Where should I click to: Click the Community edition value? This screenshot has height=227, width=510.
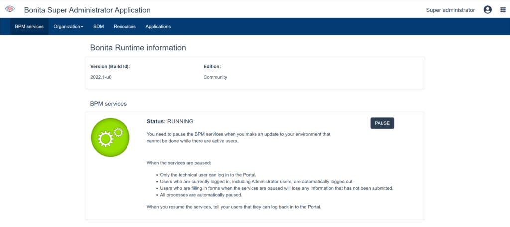[215, 77]
